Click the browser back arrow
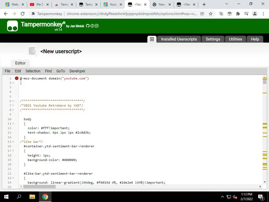269x202 pixels. coord(6,14)
